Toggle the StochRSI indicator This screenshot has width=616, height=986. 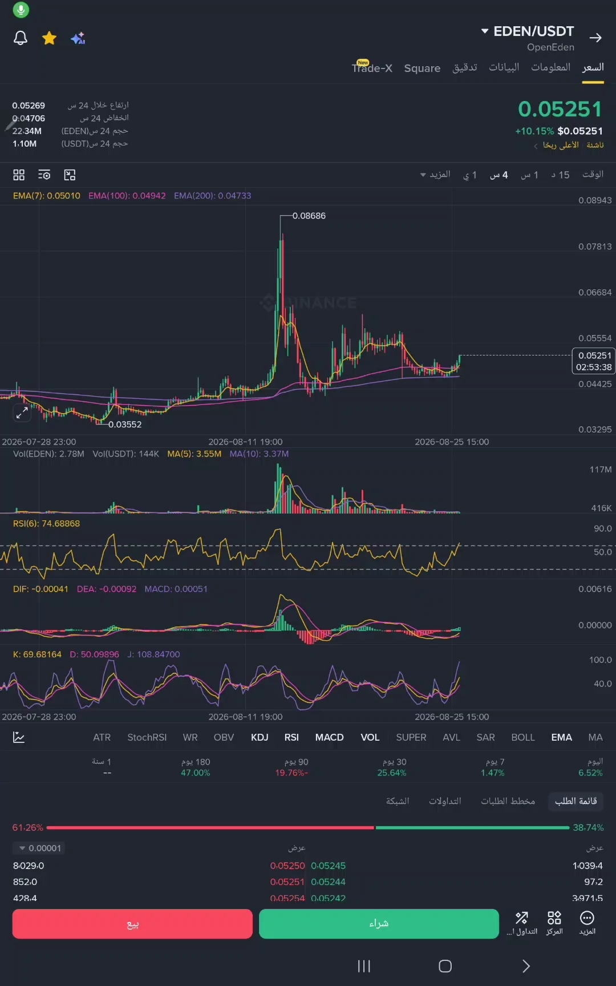coord(147,737)
